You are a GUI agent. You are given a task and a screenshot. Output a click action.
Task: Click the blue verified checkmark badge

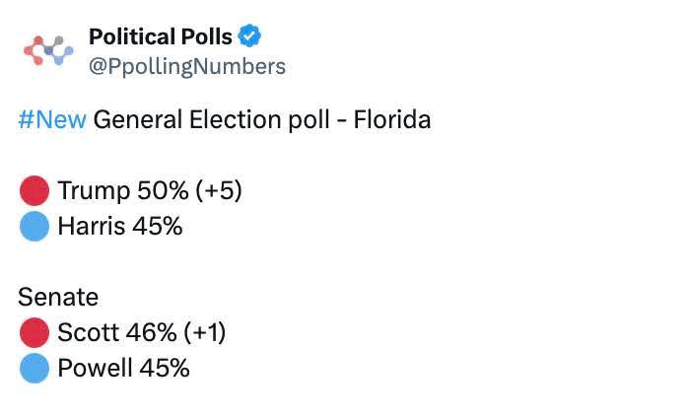[251, 37]
